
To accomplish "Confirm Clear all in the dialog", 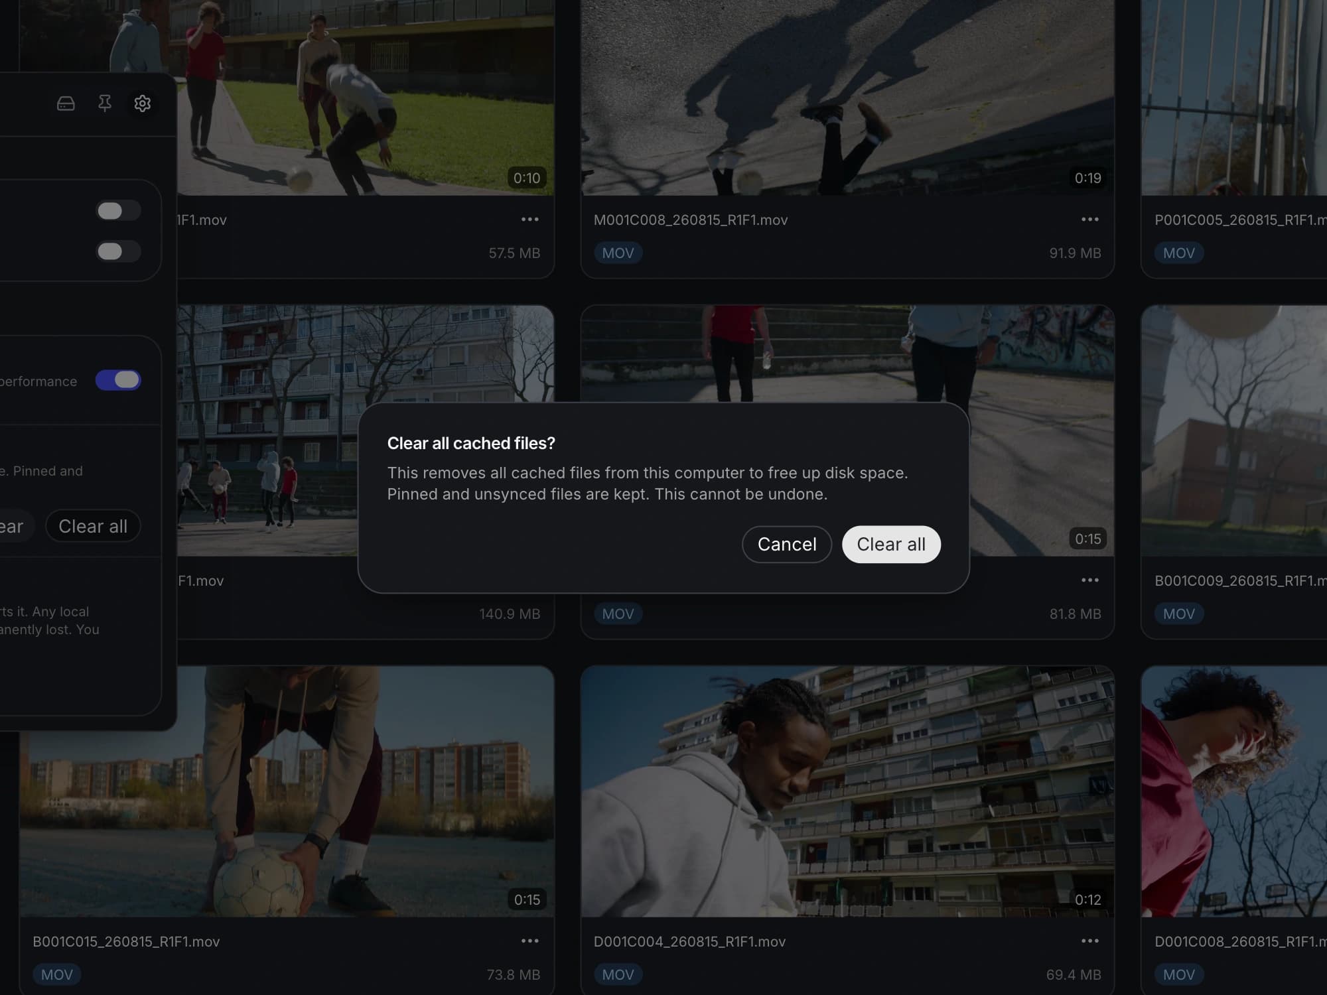I will pyautogui.click(x=891, y=545).
